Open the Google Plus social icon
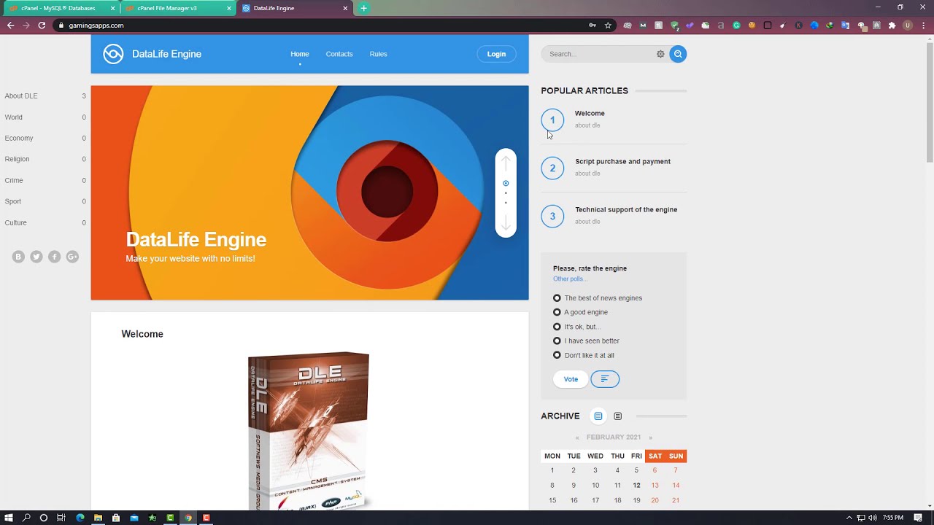The height and width of the screenshot is (525, 934). tap(72, 257)
